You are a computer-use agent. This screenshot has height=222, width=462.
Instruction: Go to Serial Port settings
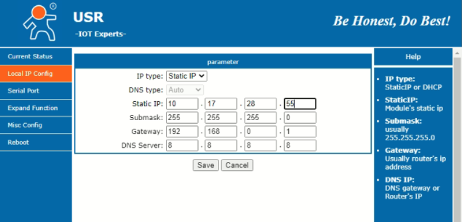tap(35, 91)
